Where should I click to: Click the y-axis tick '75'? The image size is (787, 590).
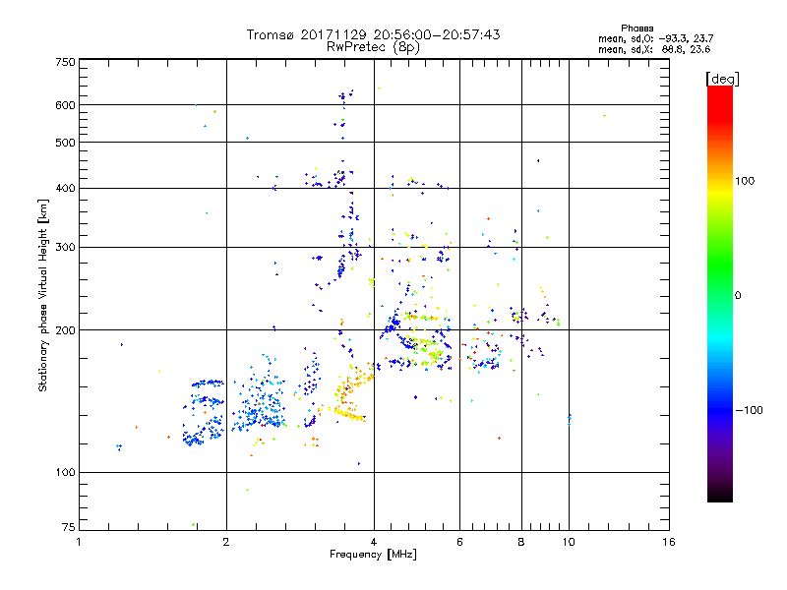pyautogui.click(x=69, y=527)
